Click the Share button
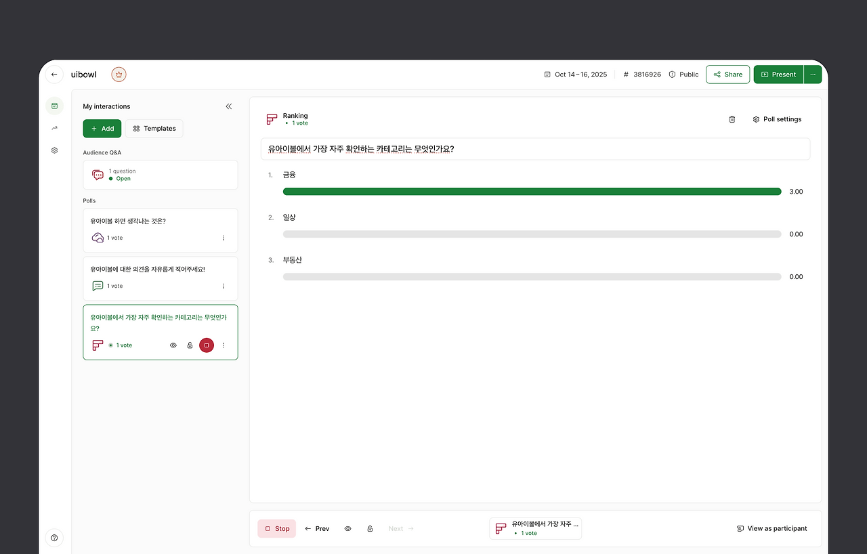The width and height of the screenshot is (867, 554). point(728,74)
